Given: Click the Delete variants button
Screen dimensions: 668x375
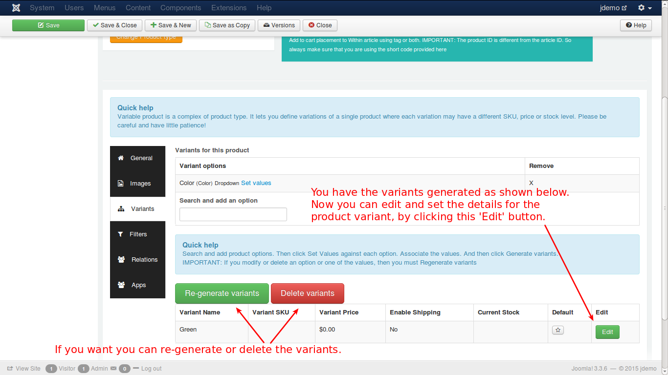Looking at the screenshot, I should [307, 293].
